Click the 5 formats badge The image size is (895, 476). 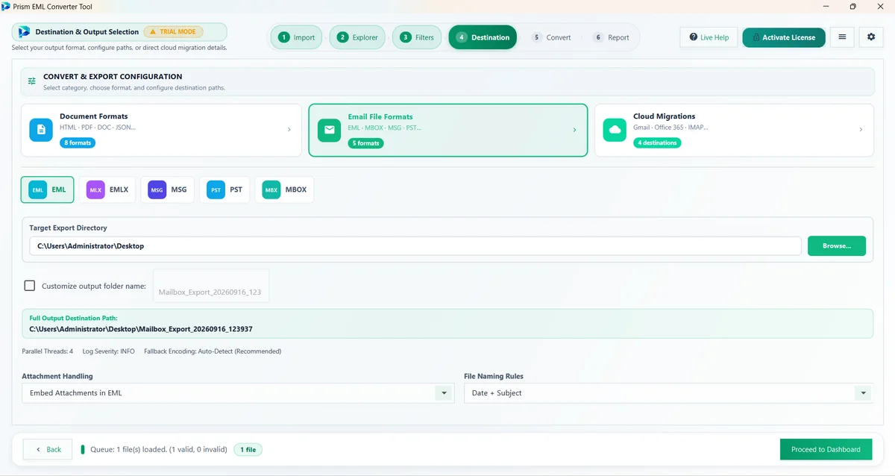(x=365, y=143)
